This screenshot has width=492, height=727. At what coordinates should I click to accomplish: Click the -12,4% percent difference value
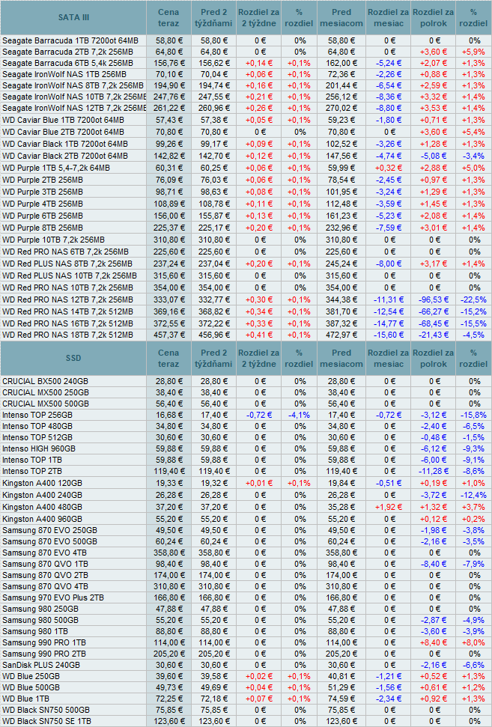[473, 495]
